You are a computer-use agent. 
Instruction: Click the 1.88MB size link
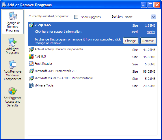150,25
